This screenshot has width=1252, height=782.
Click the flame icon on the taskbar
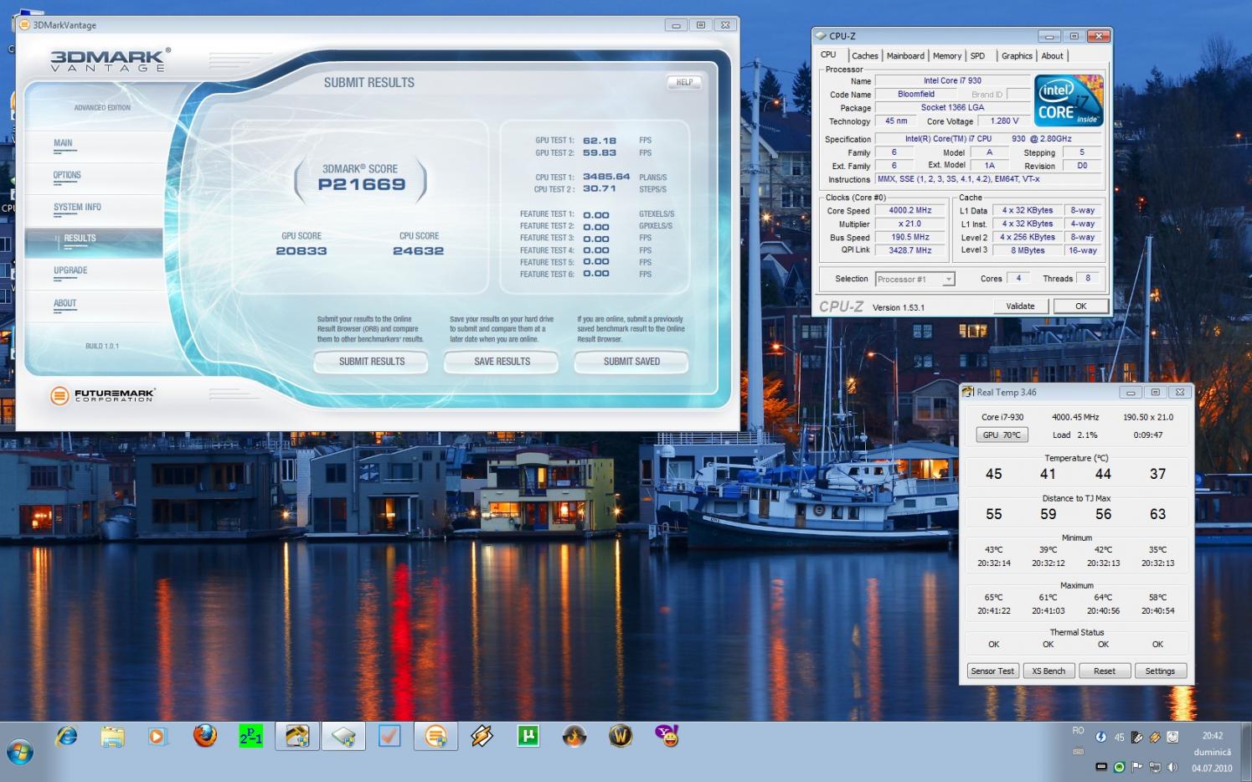pyautogui.click(x=574, y=737)
